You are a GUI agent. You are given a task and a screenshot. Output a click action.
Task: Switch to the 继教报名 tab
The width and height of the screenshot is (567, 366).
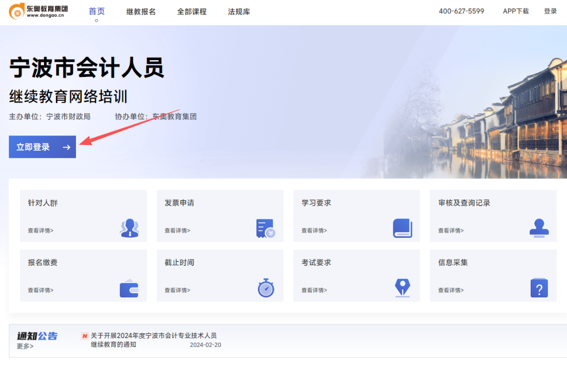(x=140, y=11)
